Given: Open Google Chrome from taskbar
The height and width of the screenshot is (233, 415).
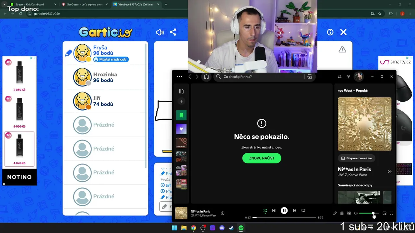Looking at the screenshot, I should tap(193, 228).
